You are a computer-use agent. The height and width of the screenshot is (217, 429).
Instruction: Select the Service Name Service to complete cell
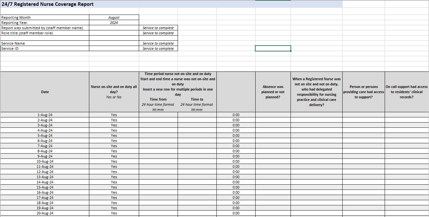tap(158, 43)
